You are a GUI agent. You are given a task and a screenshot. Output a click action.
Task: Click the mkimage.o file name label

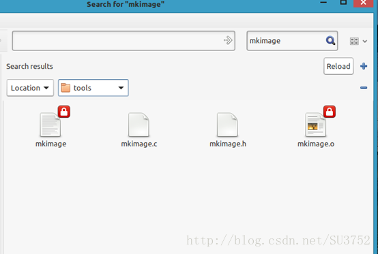click(316, 144)
